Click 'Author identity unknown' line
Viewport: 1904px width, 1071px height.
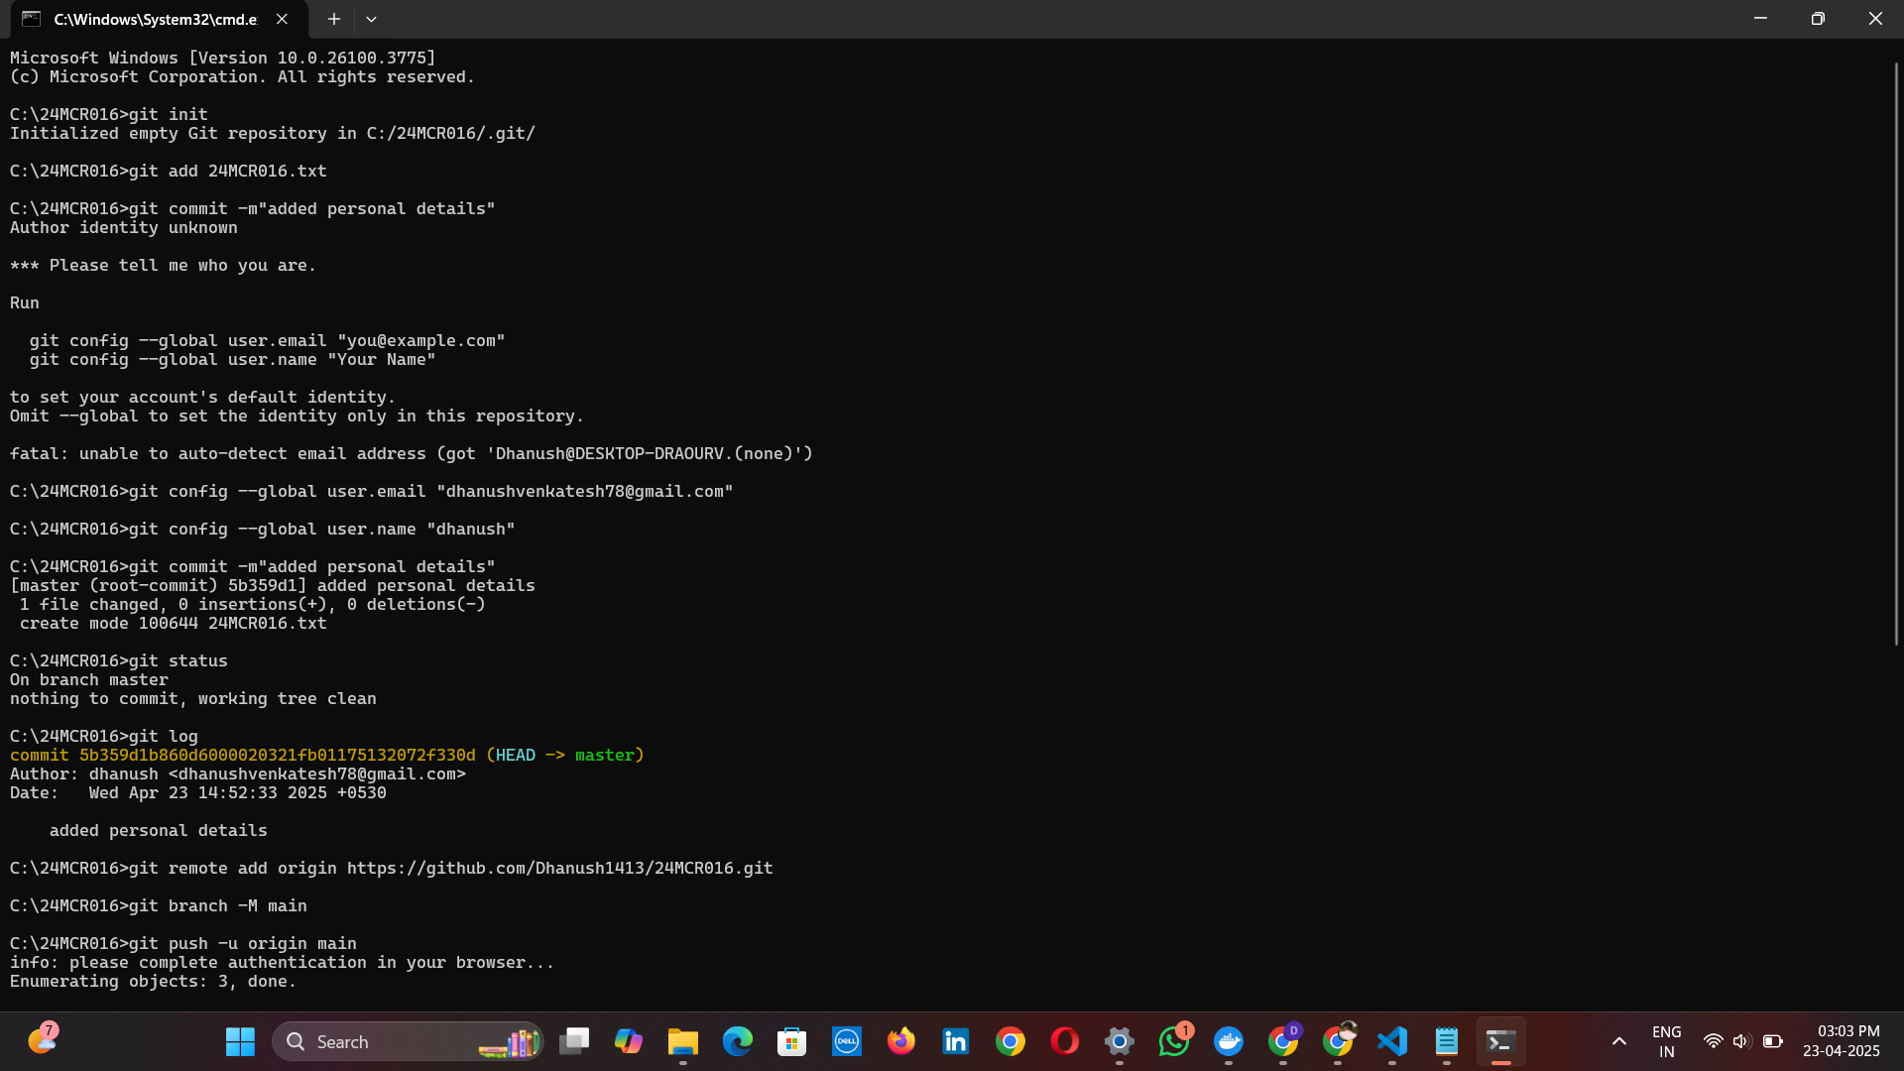(x=124, y=228)
